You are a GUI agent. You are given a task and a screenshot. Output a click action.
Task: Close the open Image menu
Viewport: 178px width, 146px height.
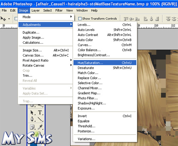click(x=23, y=10)
